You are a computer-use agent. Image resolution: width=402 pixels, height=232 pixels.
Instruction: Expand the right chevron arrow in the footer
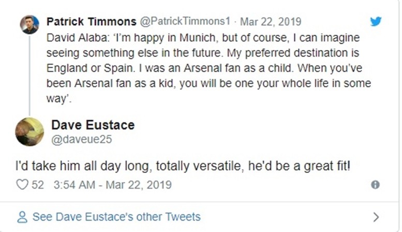point(376,217)
